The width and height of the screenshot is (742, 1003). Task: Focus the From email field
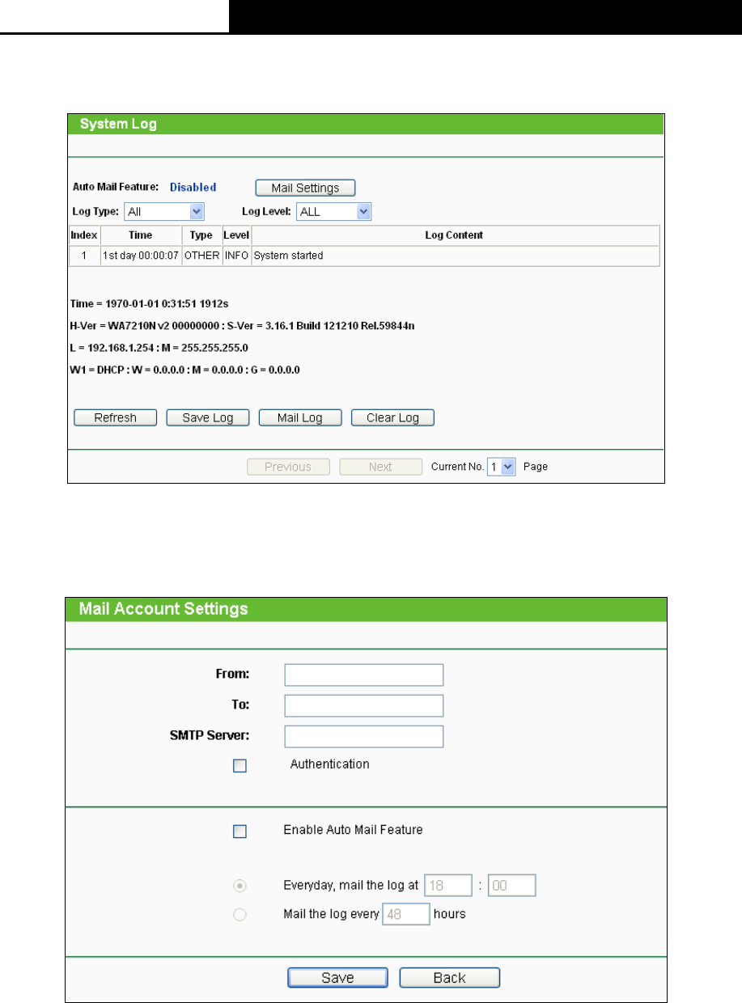tap(364, 675)
